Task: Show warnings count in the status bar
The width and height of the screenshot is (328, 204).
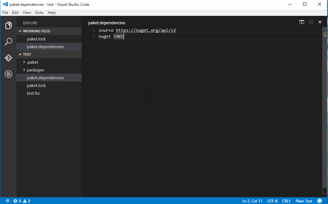Action: pyautogui.click(x=27, y=201)
